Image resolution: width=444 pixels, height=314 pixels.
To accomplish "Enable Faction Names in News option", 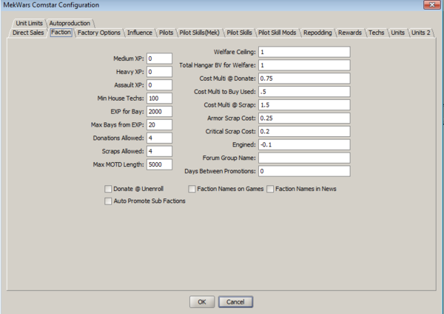I will (270, 189).
